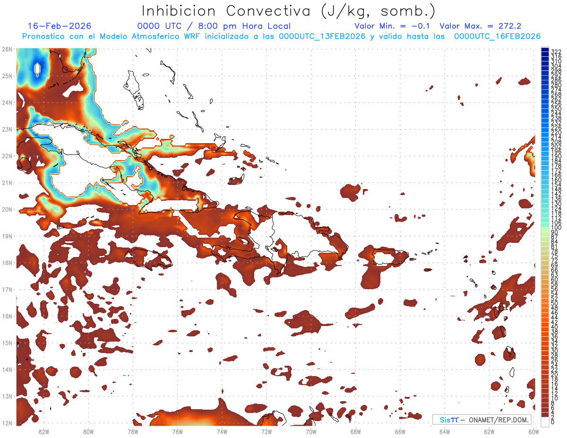Click the 76W longitude label
This screenshot has width=567, height=438.
(177, 431)
